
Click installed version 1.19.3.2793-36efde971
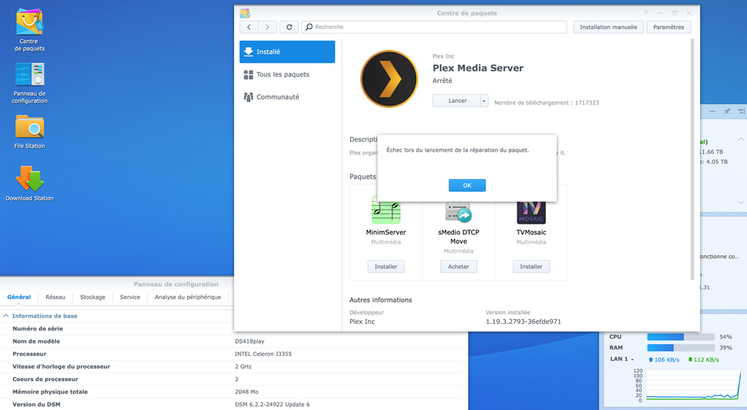[x=523, y=322]
